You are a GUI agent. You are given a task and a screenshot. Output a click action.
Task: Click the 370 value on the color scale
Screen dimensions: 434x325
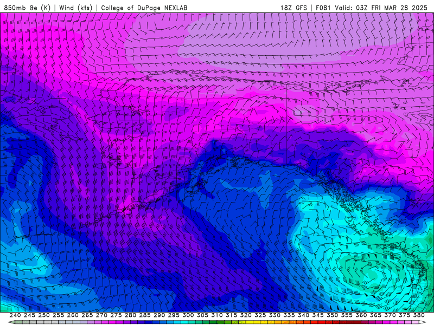click(390, 315)
